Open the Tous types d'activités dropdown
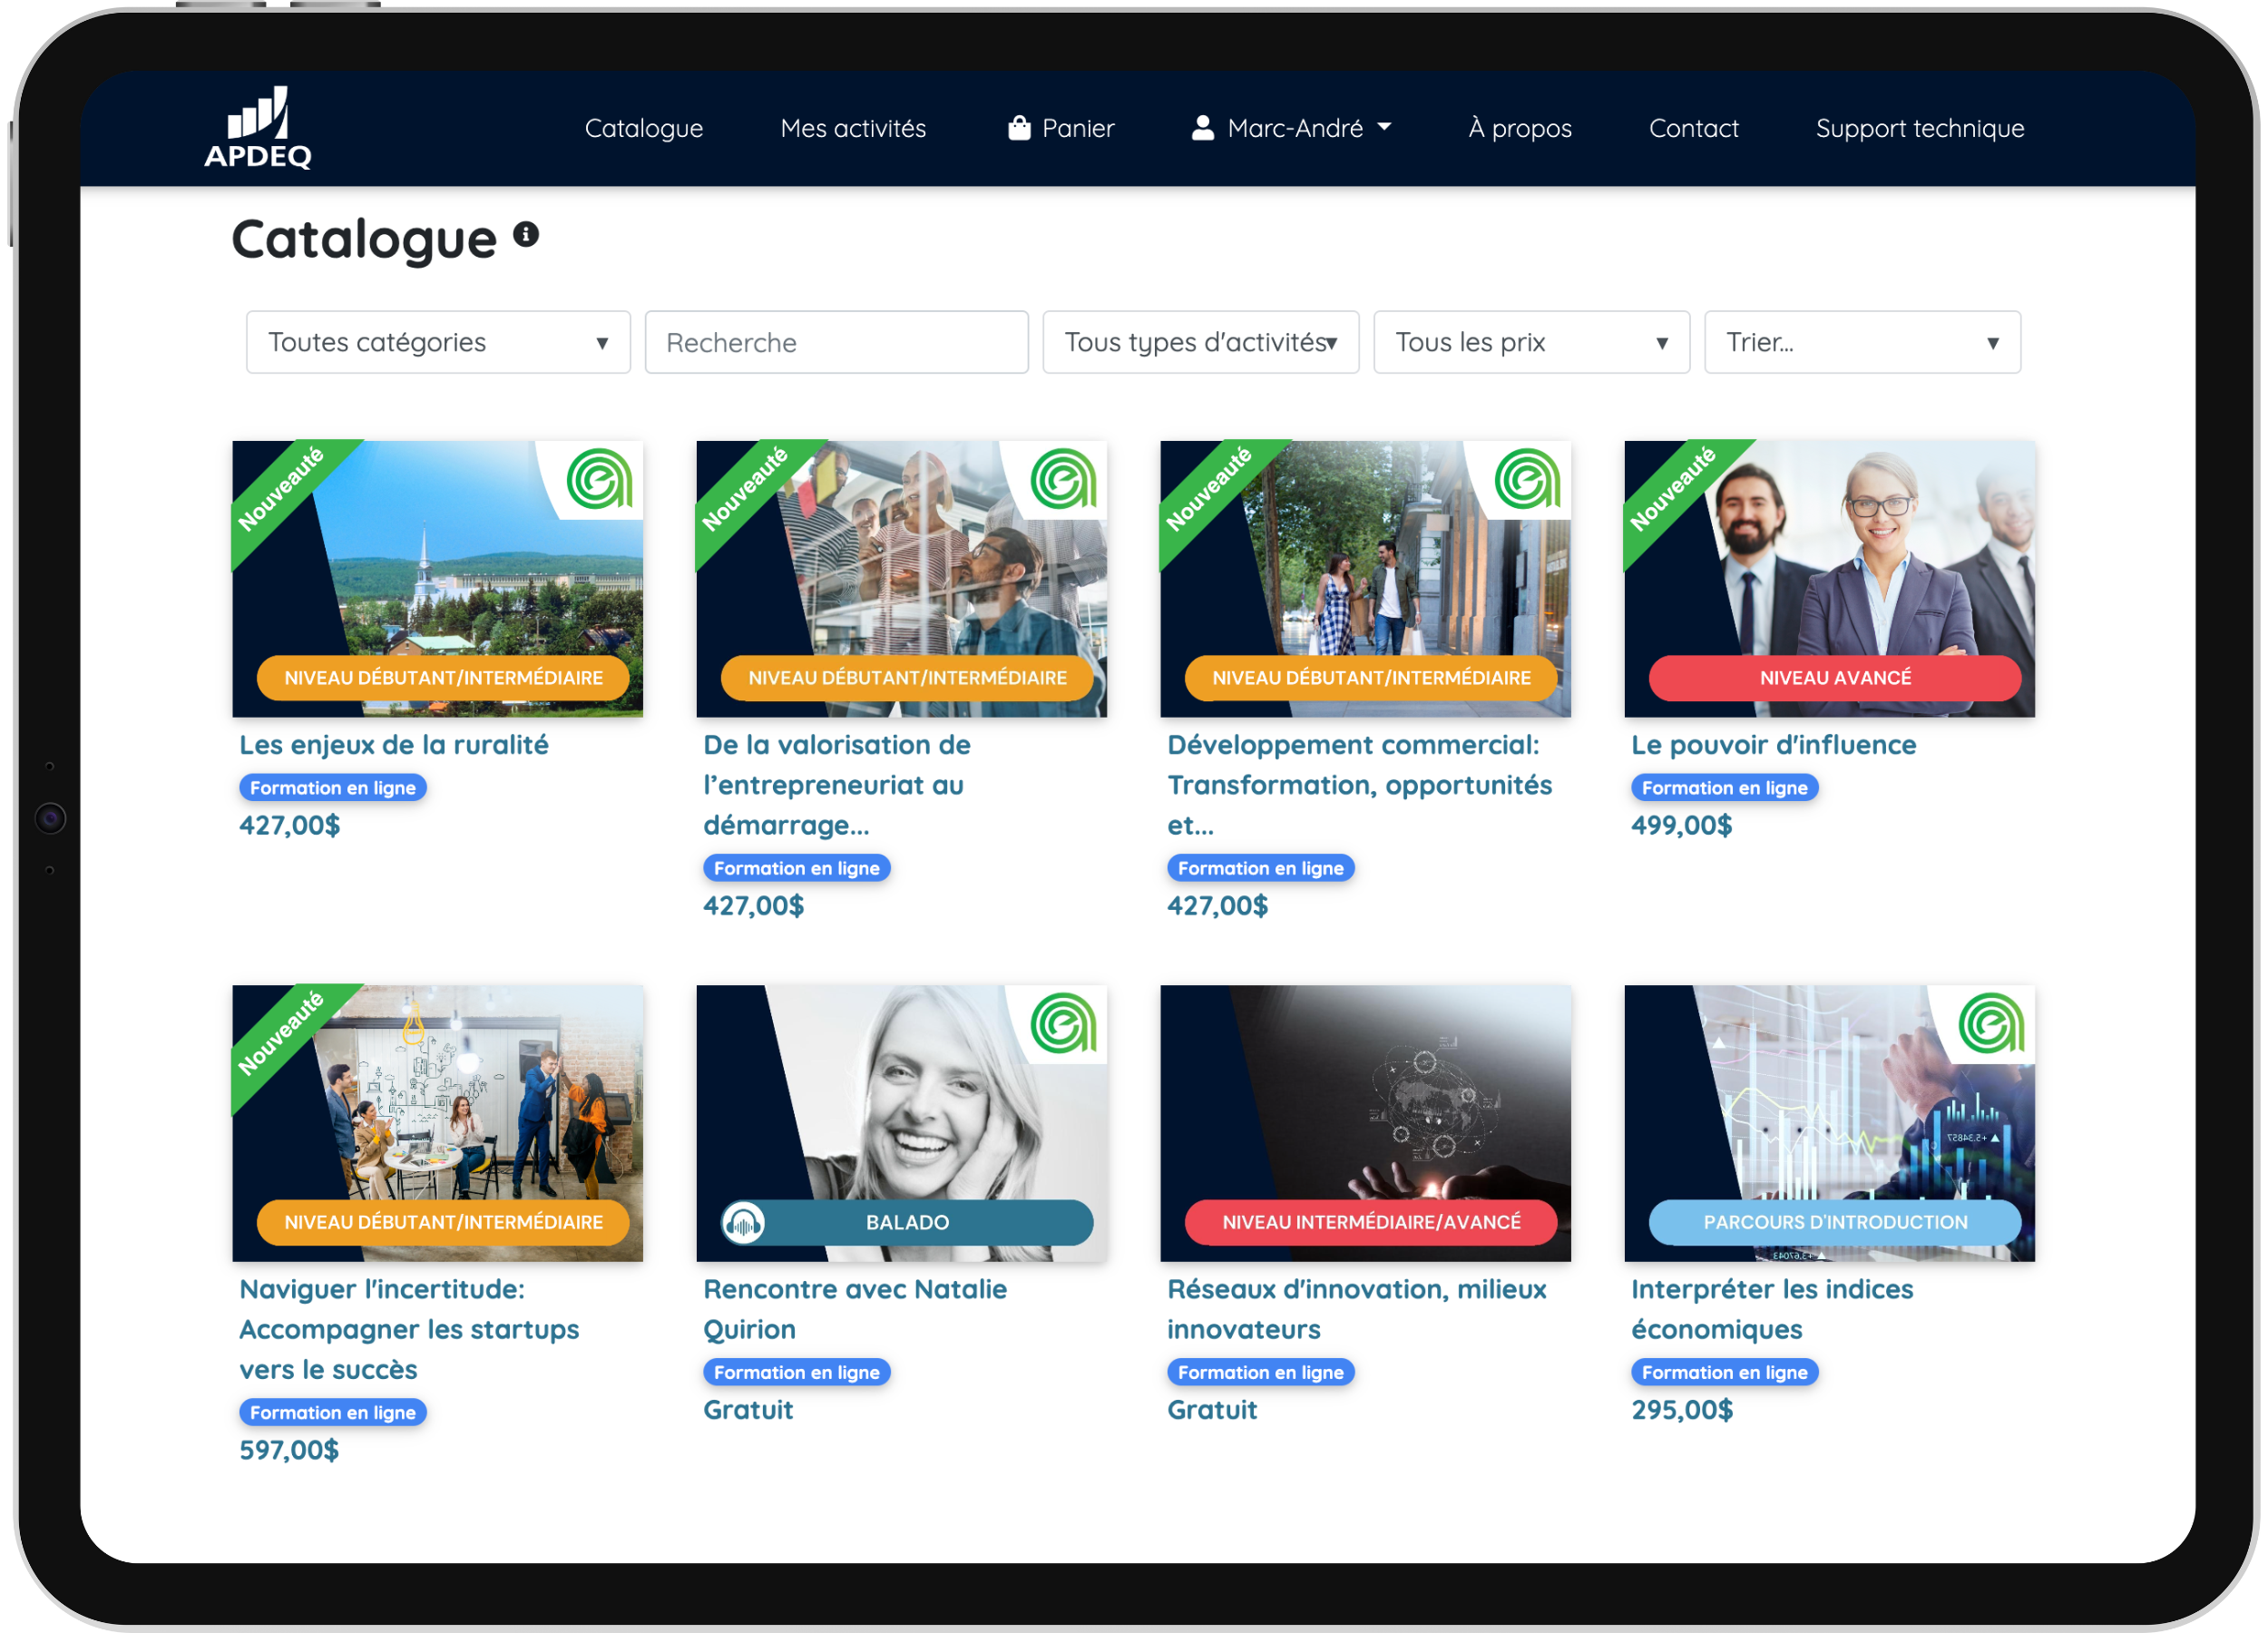2268x1633 pixels. pos(1200,342)
